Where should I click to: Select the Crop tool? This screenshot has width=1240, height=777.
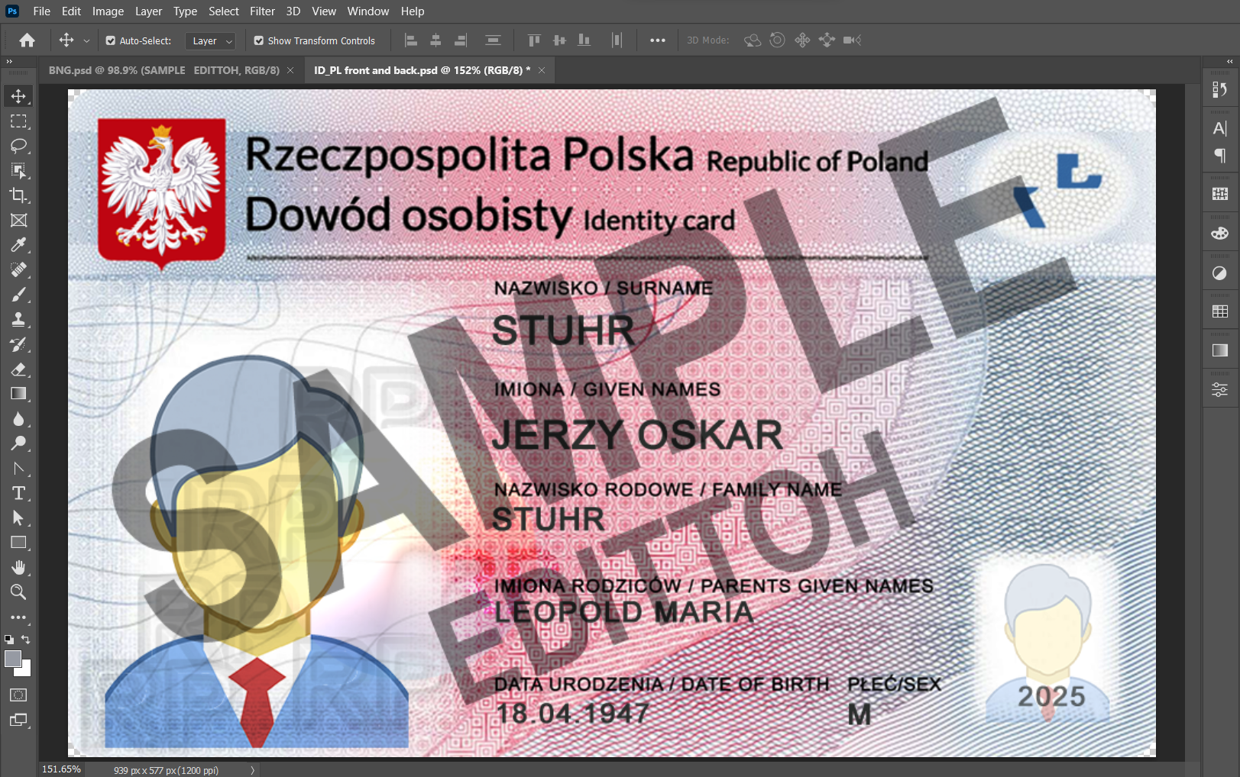18,195
